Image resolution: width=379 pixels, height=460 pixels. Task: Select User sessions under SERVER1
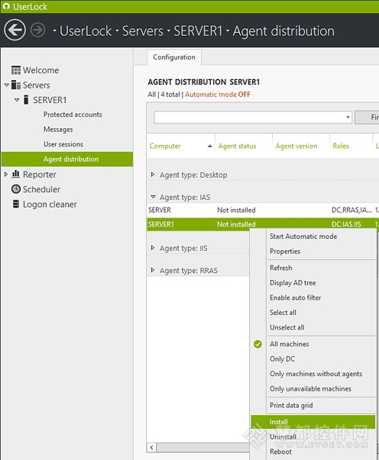coord(63,144)
